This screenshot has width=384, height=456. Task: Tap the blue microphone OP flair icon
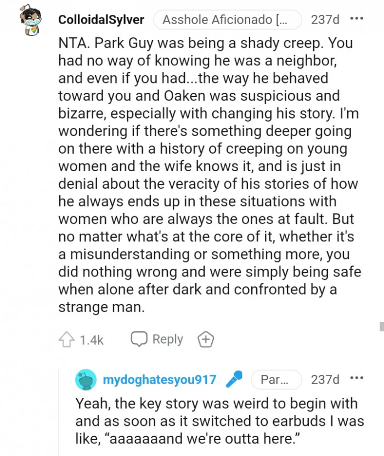234,379
